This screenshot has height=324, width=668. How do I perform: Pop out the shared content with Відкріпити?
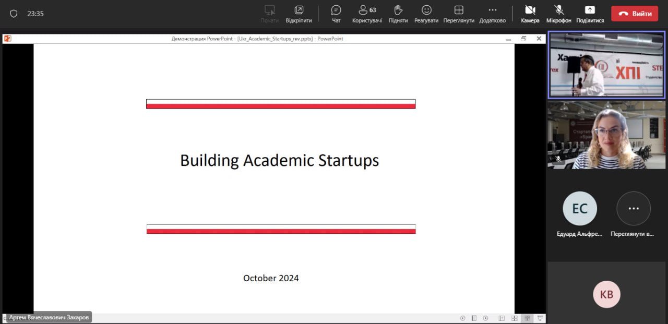coord(299,14)
